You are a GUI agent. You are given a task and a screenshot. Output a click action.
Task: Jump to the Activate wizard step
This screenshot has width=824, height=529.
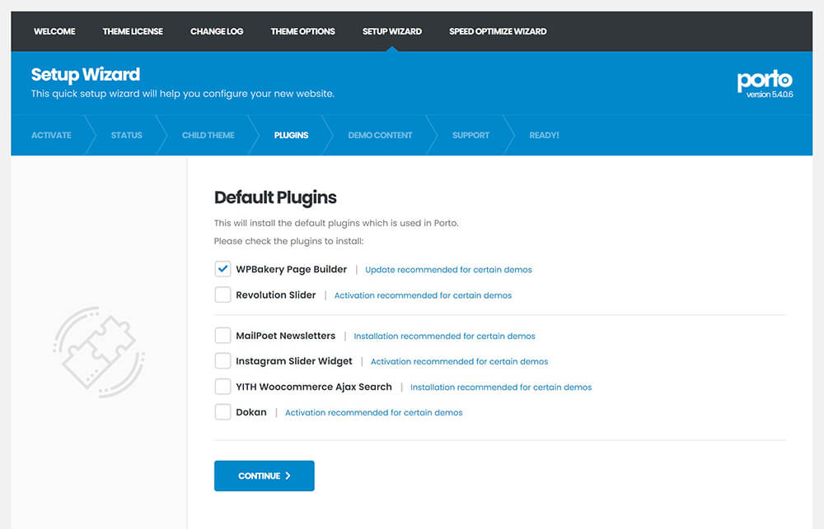point(51,135)
